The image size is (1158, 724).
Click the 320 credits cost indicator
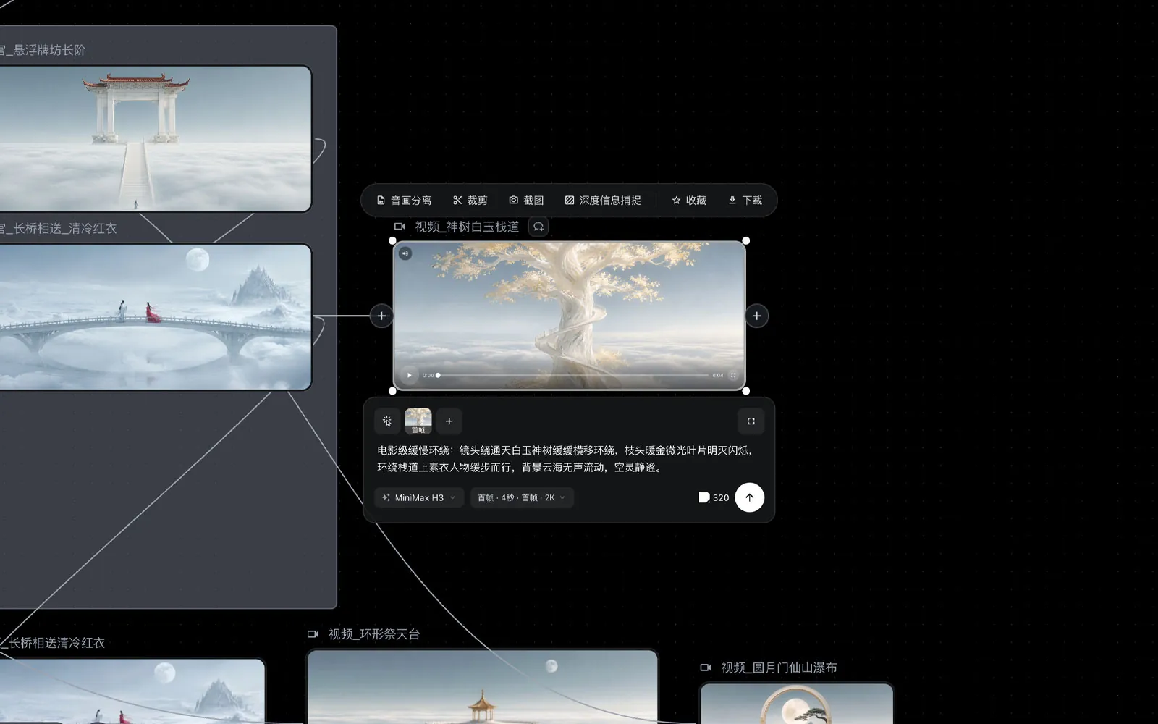click(714, 497)
